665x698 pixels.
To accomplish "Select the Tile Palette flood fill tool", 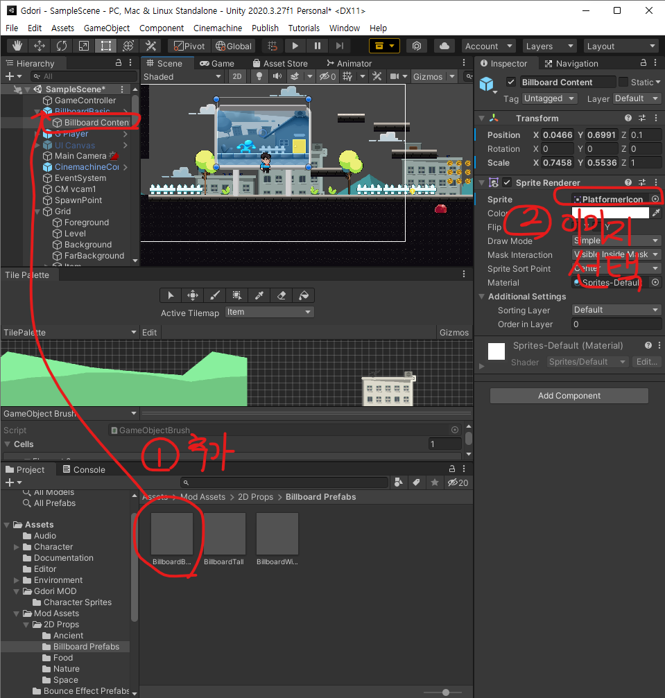I will [304, 295].
